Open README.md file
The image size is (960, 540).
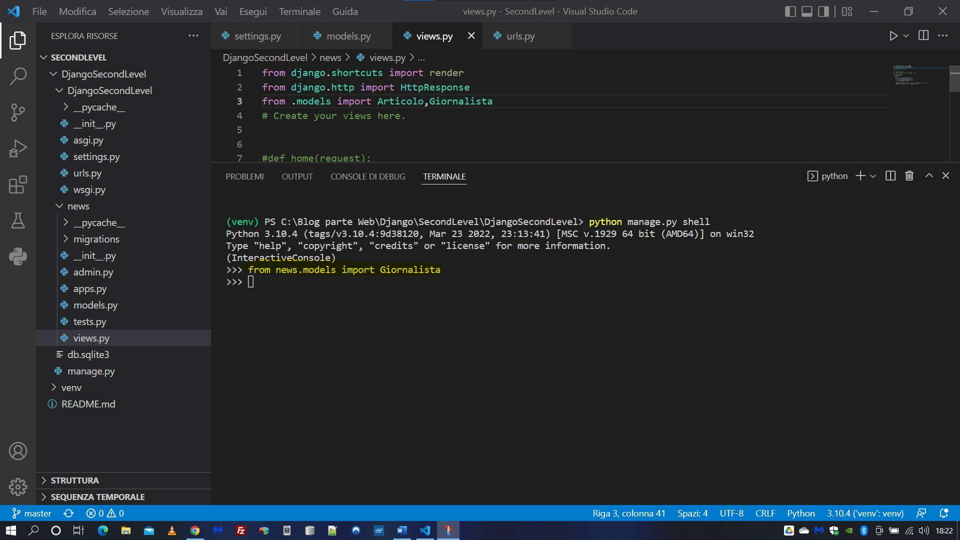tap(88, 404)
